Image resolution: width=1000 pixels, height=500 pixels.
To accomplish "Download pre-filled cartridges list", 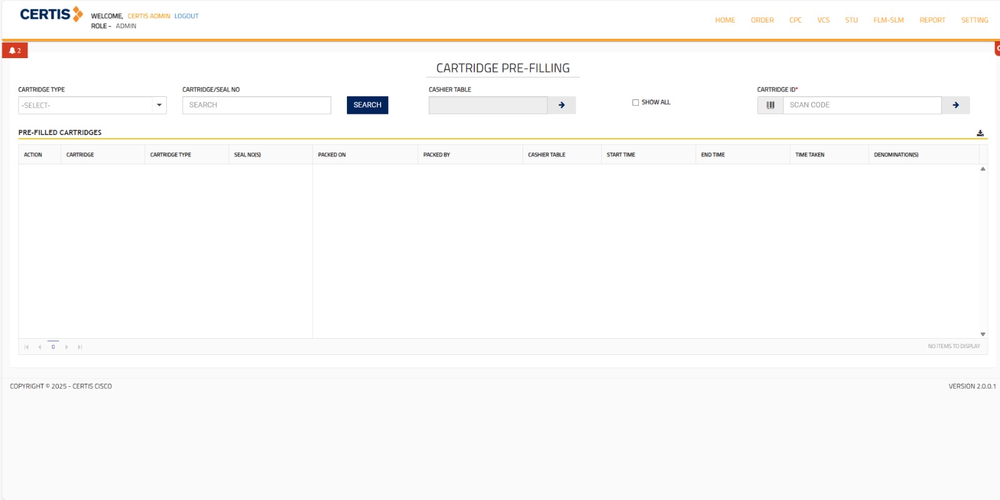I will [980, 133].
